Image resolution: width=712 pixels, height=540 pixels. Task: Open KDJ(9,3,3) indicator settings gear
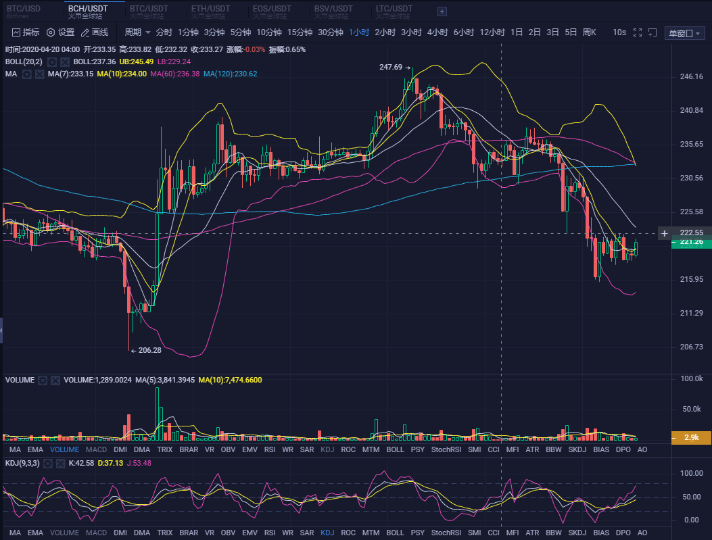[x=47, y=464]
